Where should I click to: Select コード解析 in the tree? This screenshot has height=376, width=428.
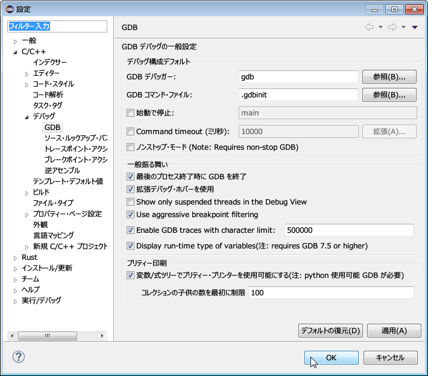click(x=48, y=95)
